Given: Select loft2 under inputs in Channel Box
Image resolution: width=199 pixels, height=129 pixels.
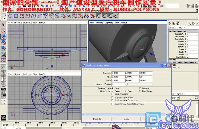Looking at the screenshot, I should click(176, 67).
